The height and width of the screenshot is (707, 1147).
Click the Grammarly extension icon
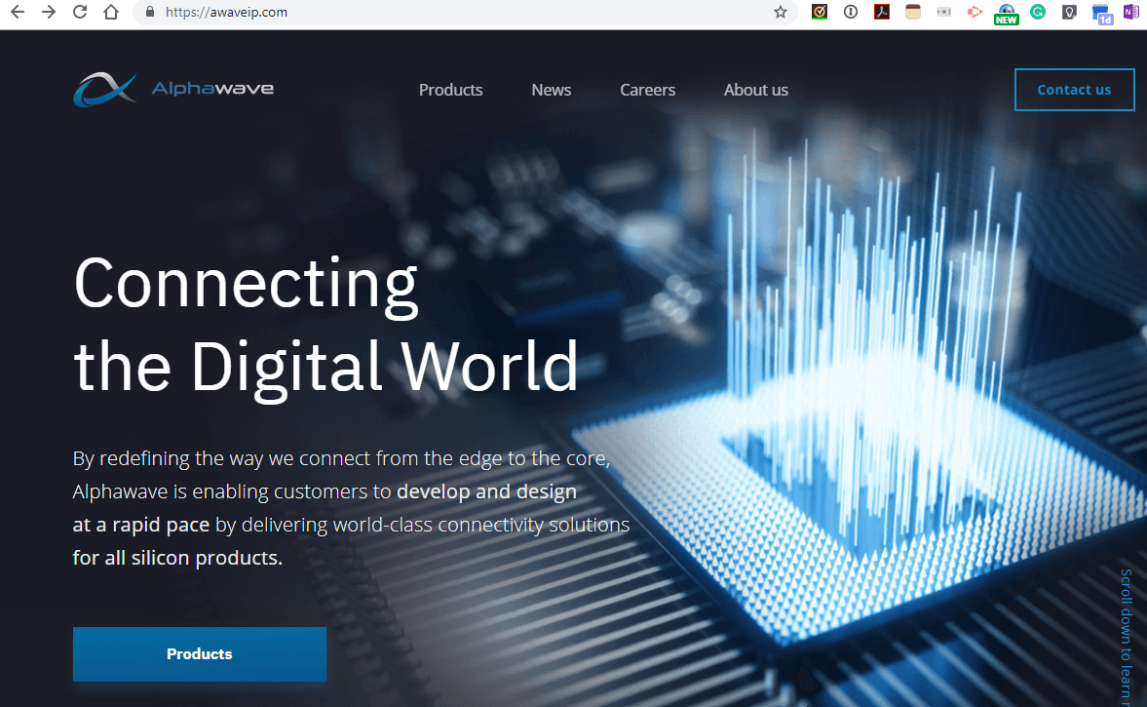click(1038, 12)
